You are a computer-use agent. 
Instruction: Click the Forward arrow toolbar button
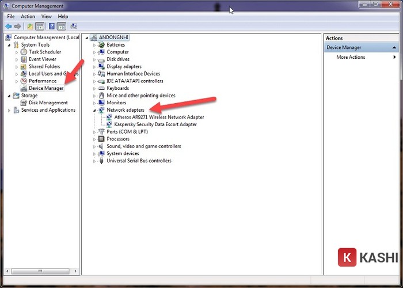(x=18, y=26)
